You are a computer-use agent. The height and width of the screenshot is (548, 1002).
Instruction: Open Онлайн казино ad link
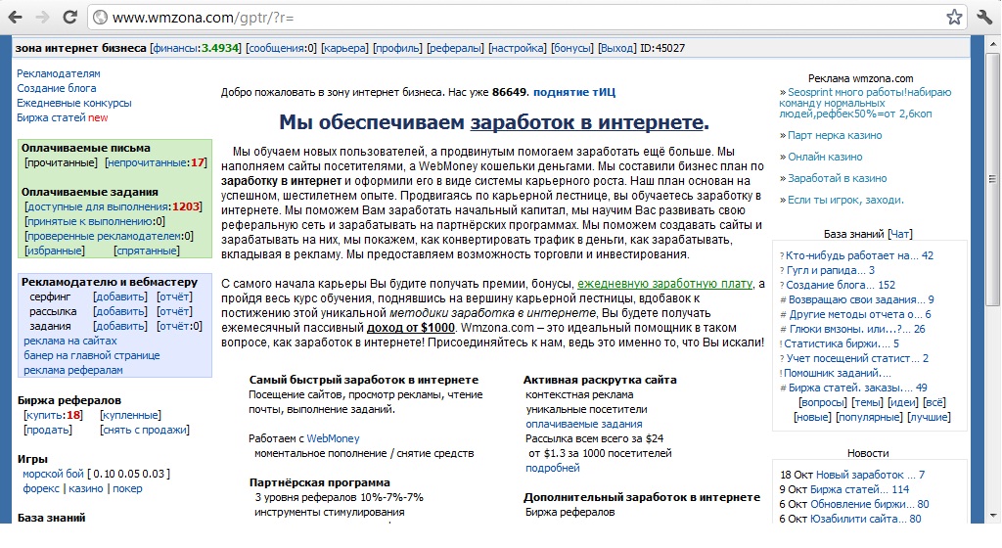point(824,158)
